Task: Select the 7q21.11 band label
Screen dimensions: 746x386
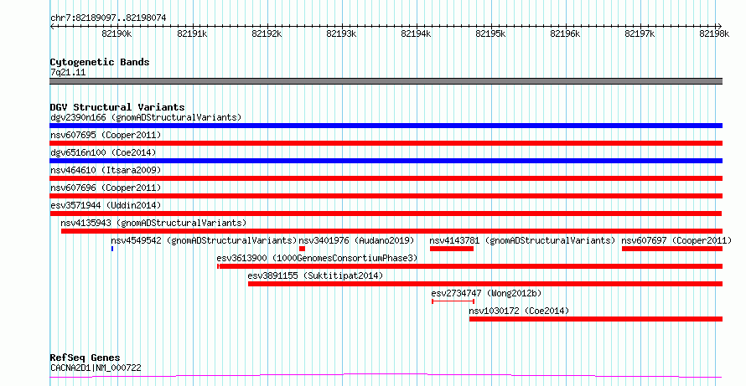Action: pos(68,73)
